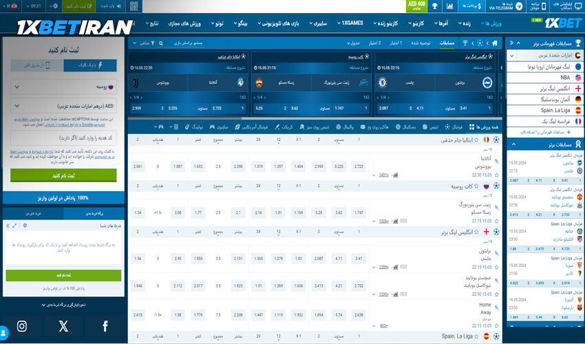Click the search magnifier icon in events bar

[161, 43]
